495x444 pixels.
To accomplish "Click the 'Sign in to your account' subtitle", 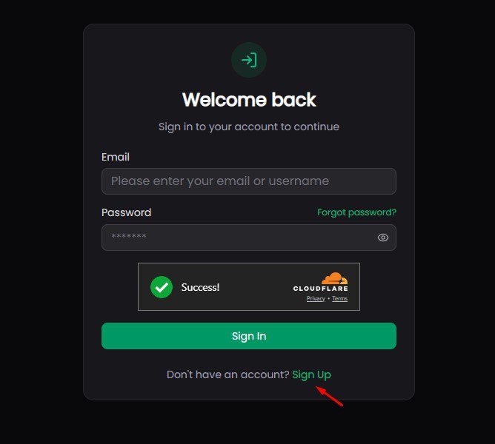I will click(249, 127).
